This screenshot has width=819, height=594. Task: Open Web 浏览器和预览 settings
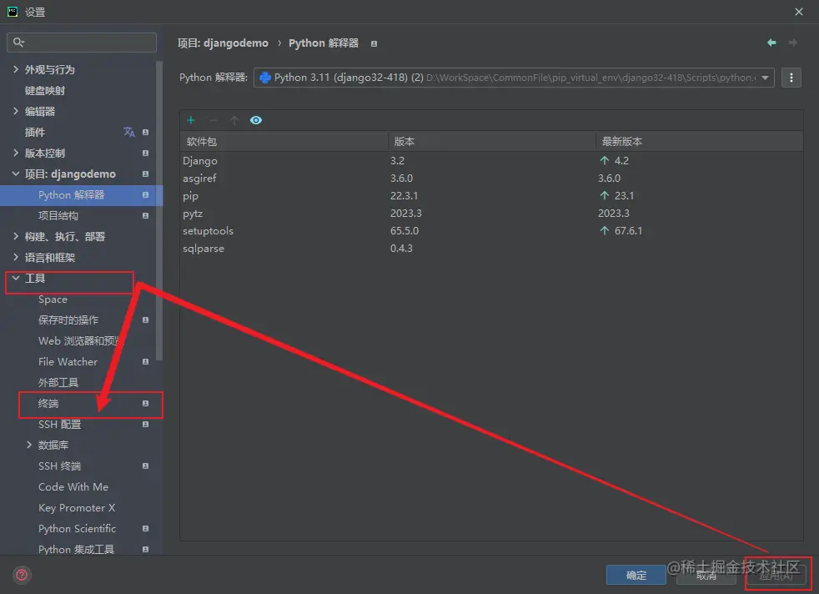point(81,340)
